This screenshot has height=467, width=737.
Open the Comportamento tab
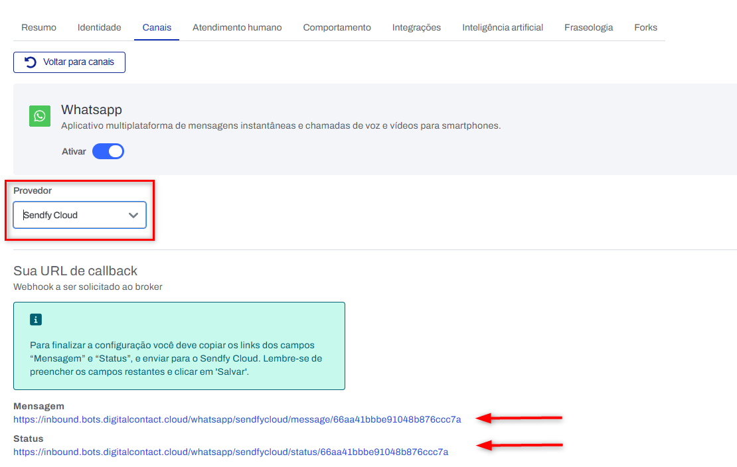pos(337,27)
